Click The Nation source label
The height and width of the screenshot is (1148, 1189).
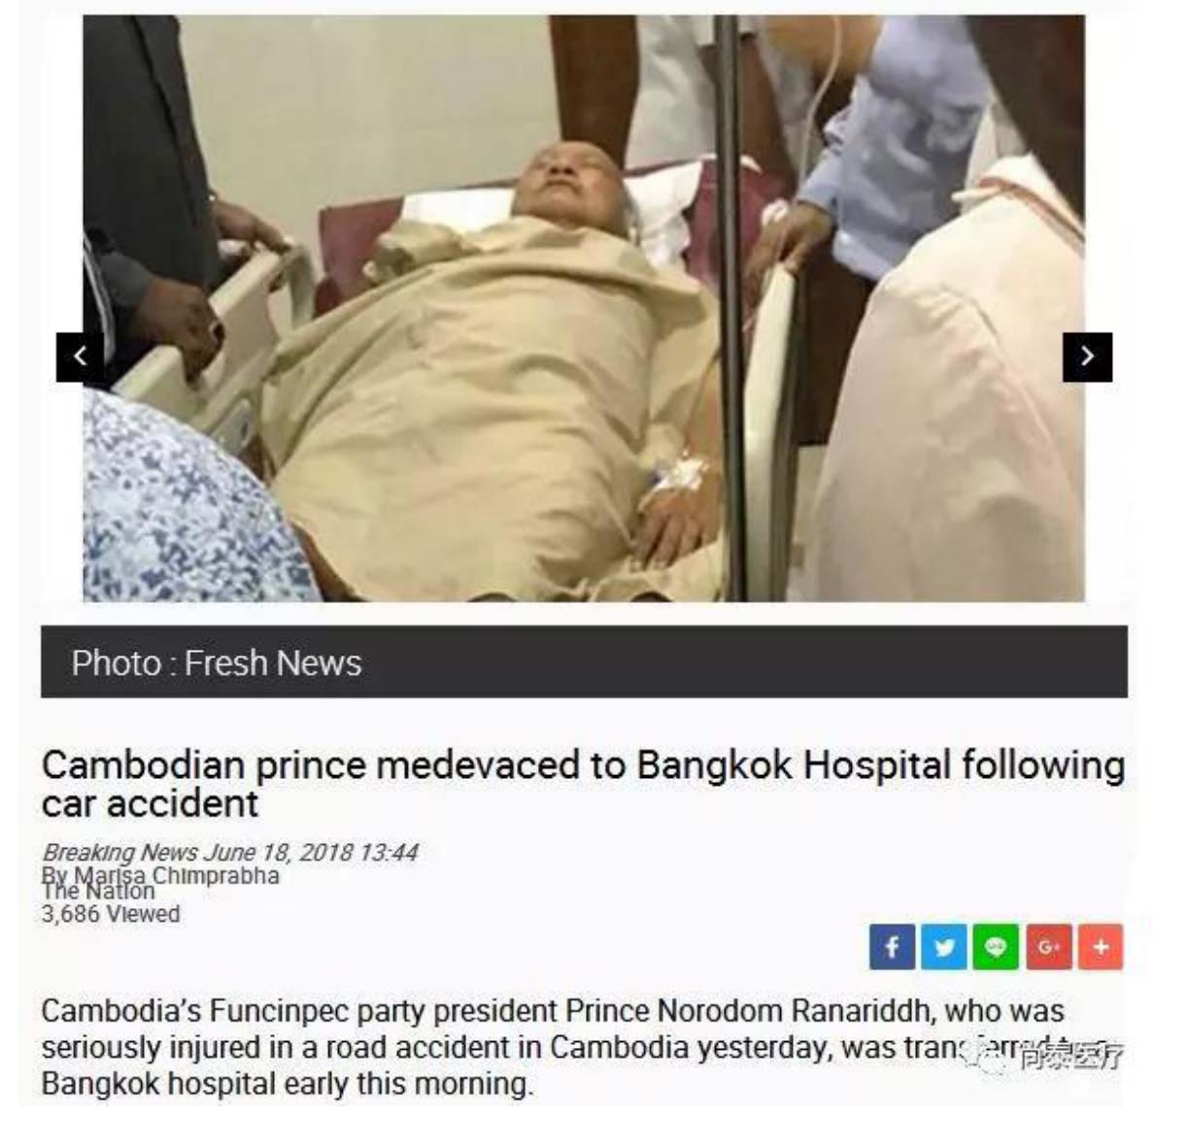[98, 891]
